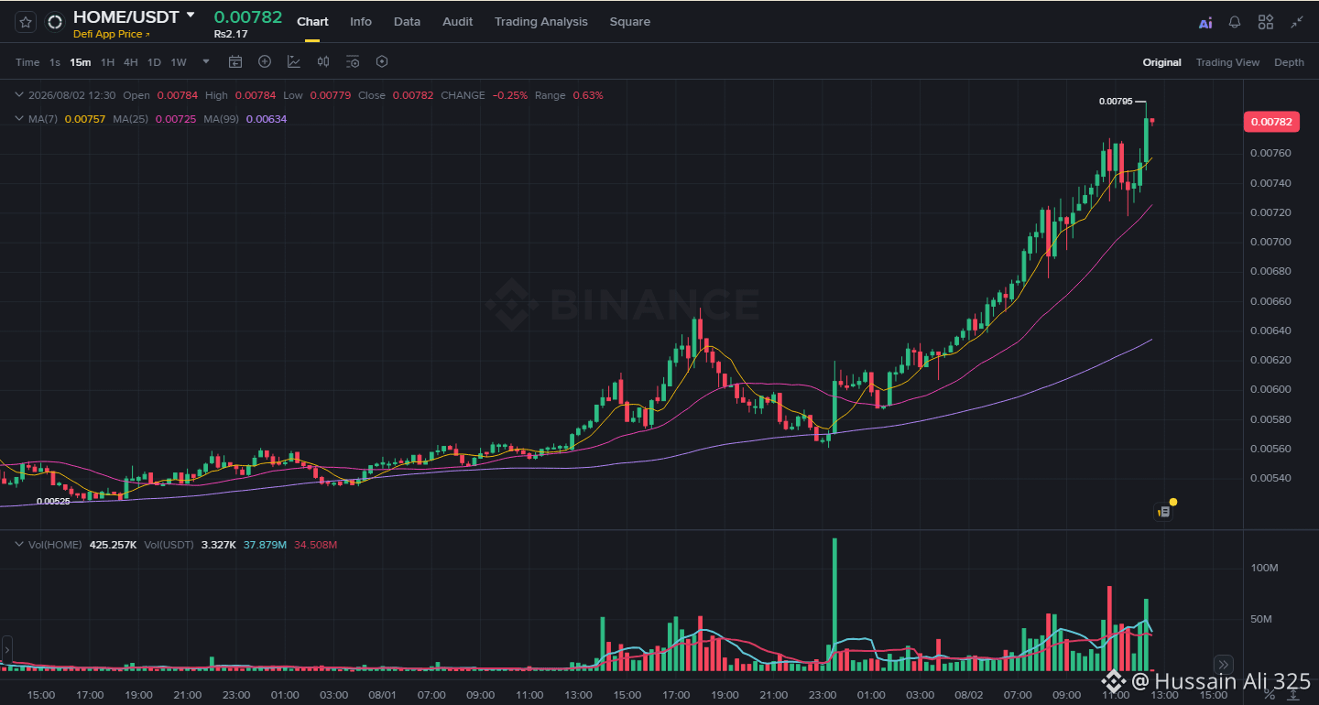Click the MA(25) value 0.00725

click(176, 119)
